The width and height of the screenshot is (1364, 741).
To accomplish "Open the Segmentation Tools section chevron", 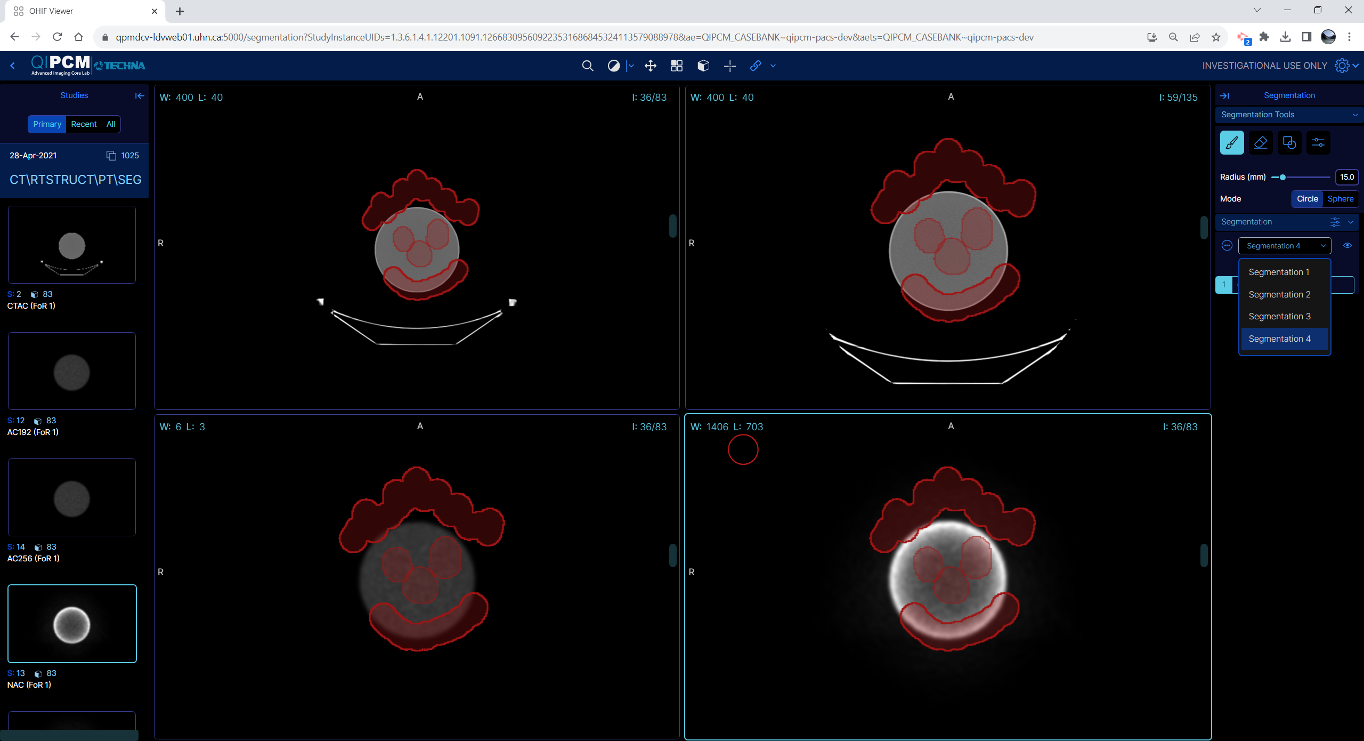I will tap(1354, 115).
